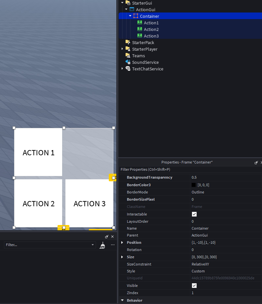Click the top-left resize handle of Container
Image resolution: width=262 pixels, height=304 pixels.
pyautogui.click(x=14, y=128)
